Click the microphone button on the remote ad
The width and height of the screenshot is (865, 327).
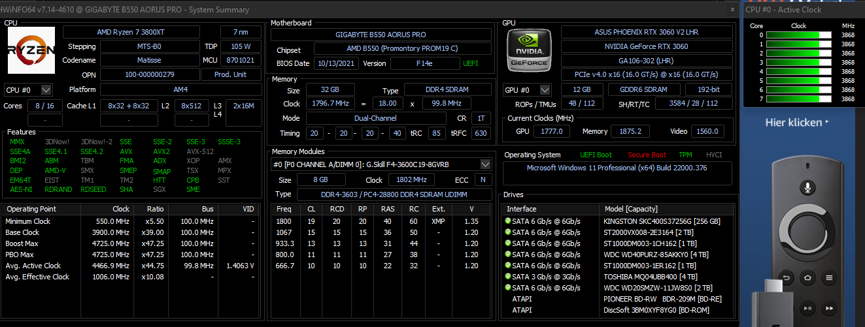807,188
